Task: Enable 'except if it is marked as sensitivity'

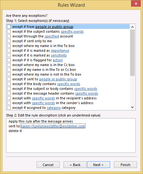Action: [9, 55]
